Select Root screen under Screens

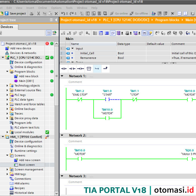27,165
